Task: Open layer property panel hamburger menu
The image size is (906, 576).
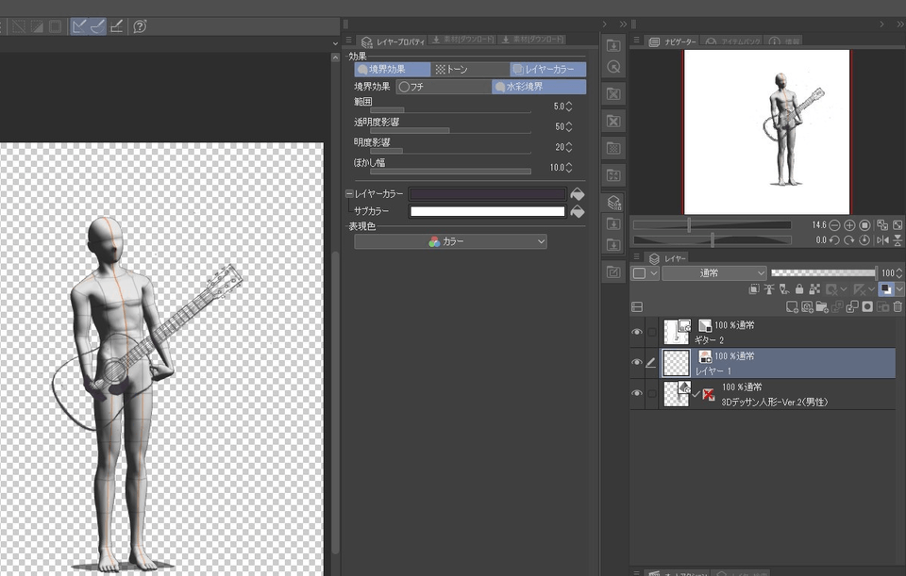Action: (x=348, y=41)
